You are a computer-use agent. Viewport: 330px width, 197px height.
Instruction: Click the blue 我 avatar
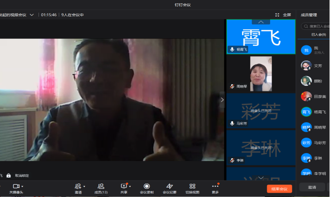tap(306, 50)
